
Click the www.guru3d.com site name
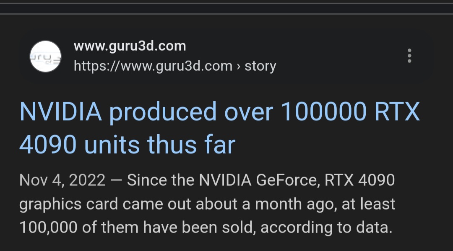coord(130,46)
